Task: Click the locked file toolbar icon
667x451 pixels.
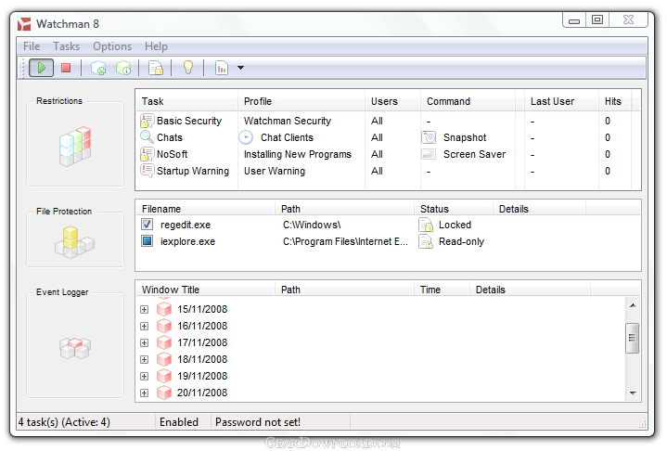Action: pos(156,68)
